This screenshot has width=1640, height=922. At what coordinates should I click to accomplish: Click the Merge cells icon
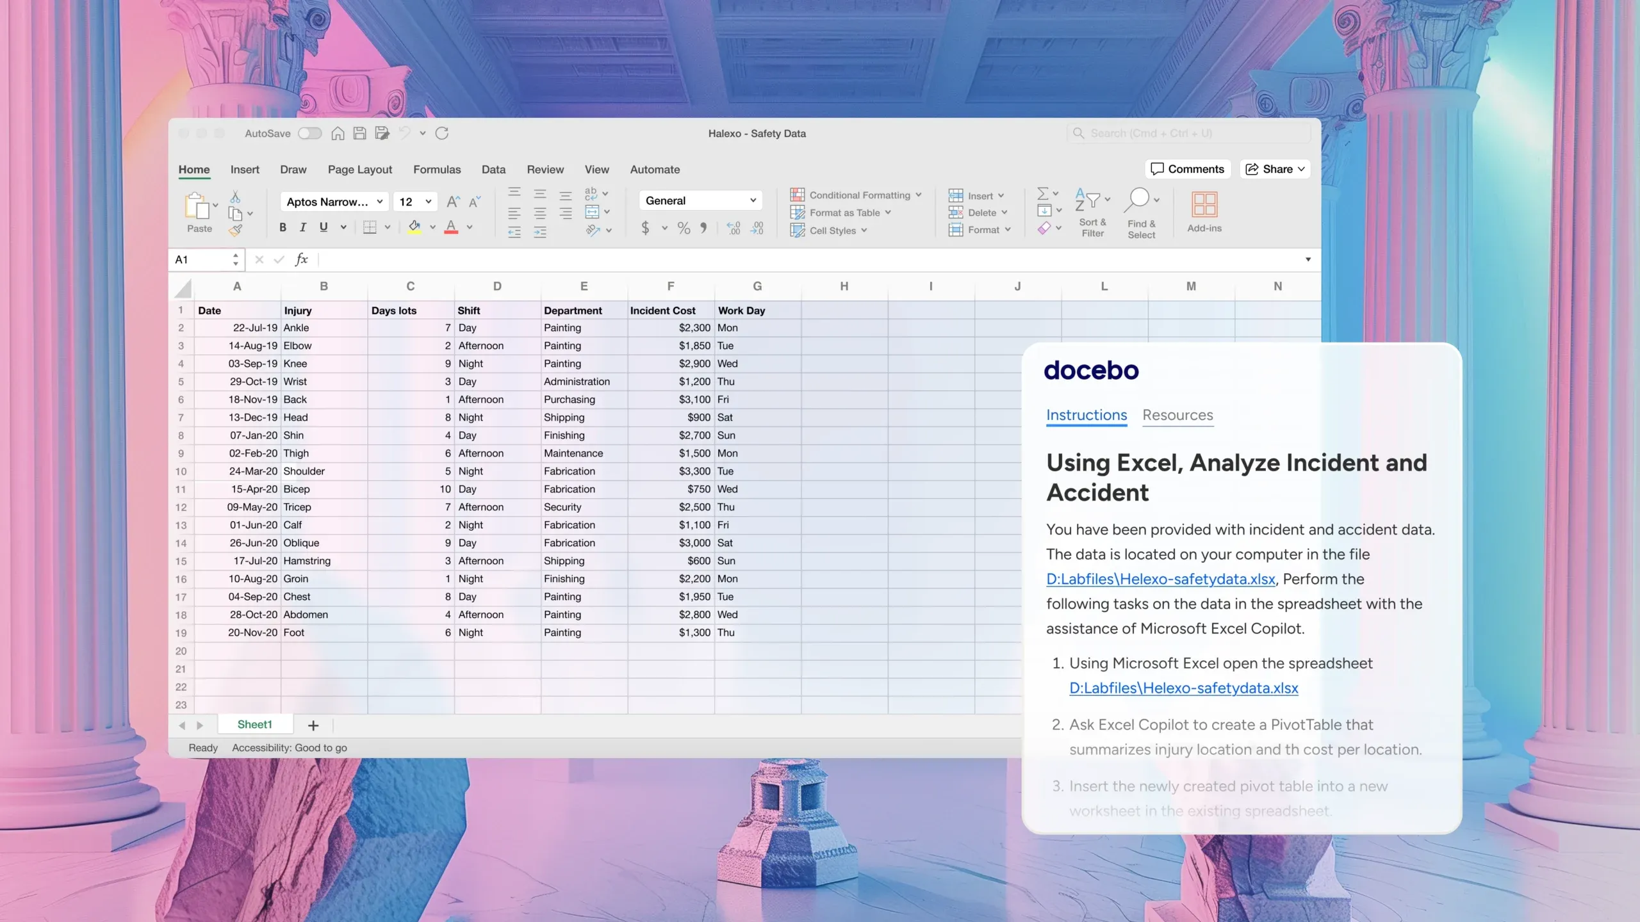tap(592, 212)
